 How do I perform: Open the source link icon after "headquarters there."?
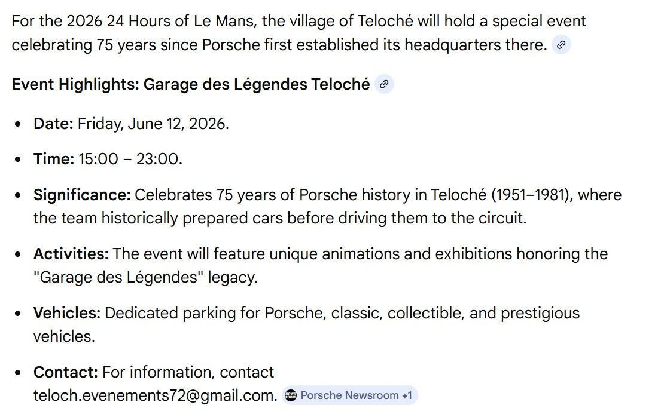coord(561,45)
